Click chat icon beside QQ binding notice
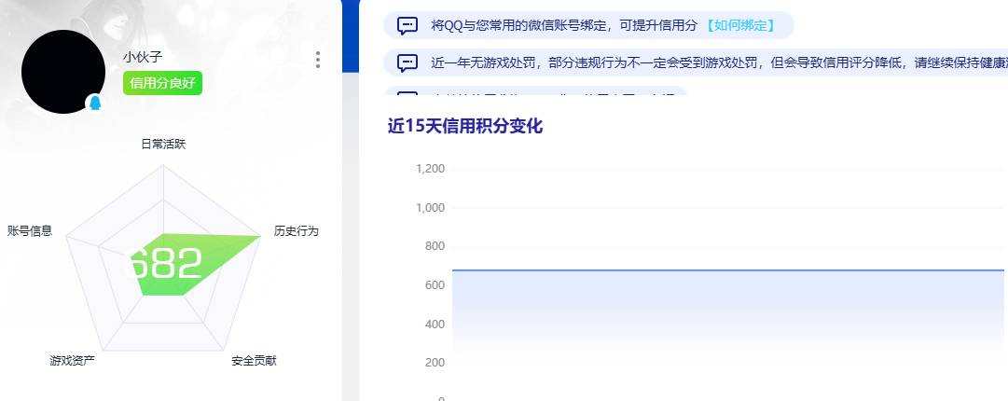 click(x=407, y=26)
